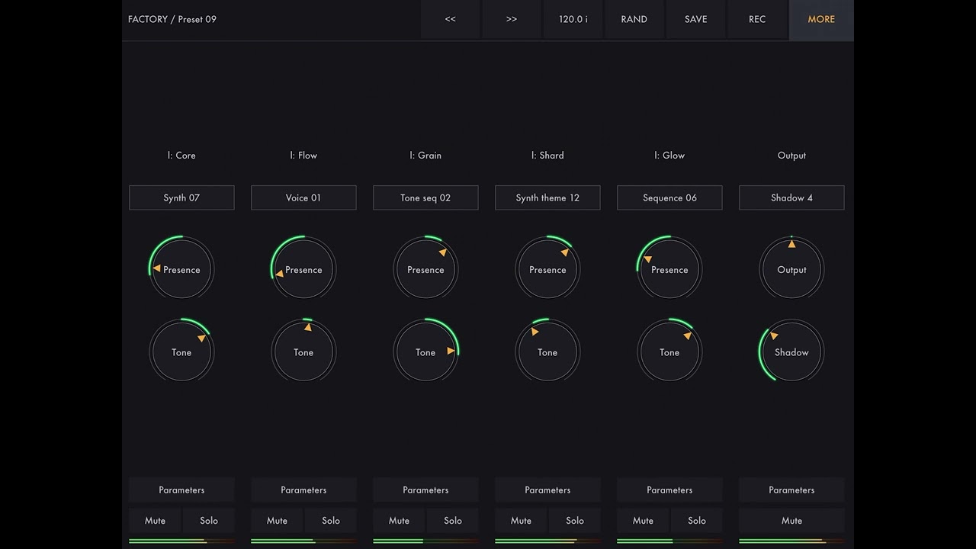Click the Tone knob under Core
Image resolution: width=976 pixels, height=549 pixels.
pos(181,352)
